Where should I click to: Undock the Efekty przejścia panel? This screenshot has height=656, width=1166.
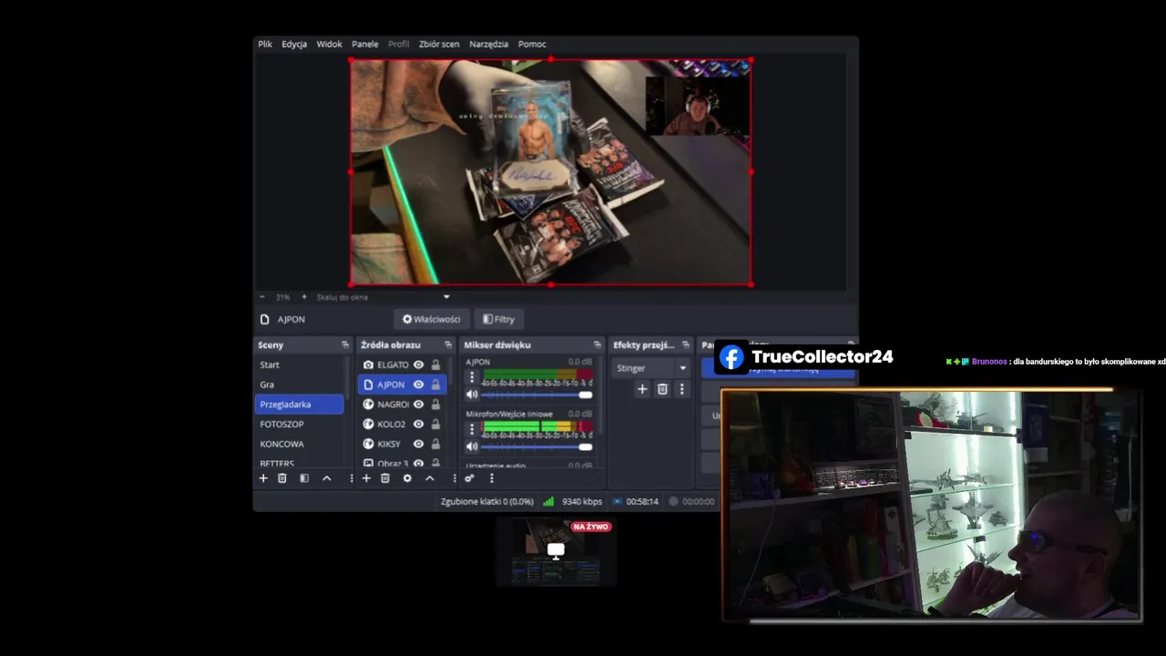[x=686, y=344]
